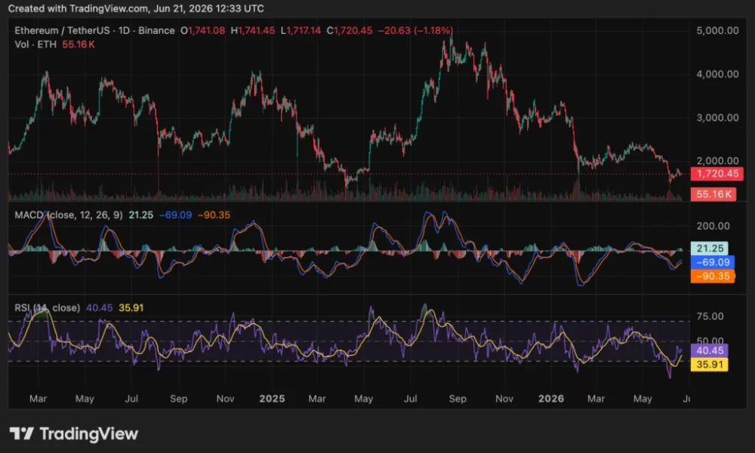Click the 3,000.00 price axis label
This screenshot has height=453, width=755.
click(717, 118)
